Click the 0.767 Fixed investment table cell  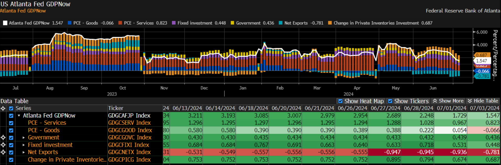pyautogui.click(x=252, y=145)
